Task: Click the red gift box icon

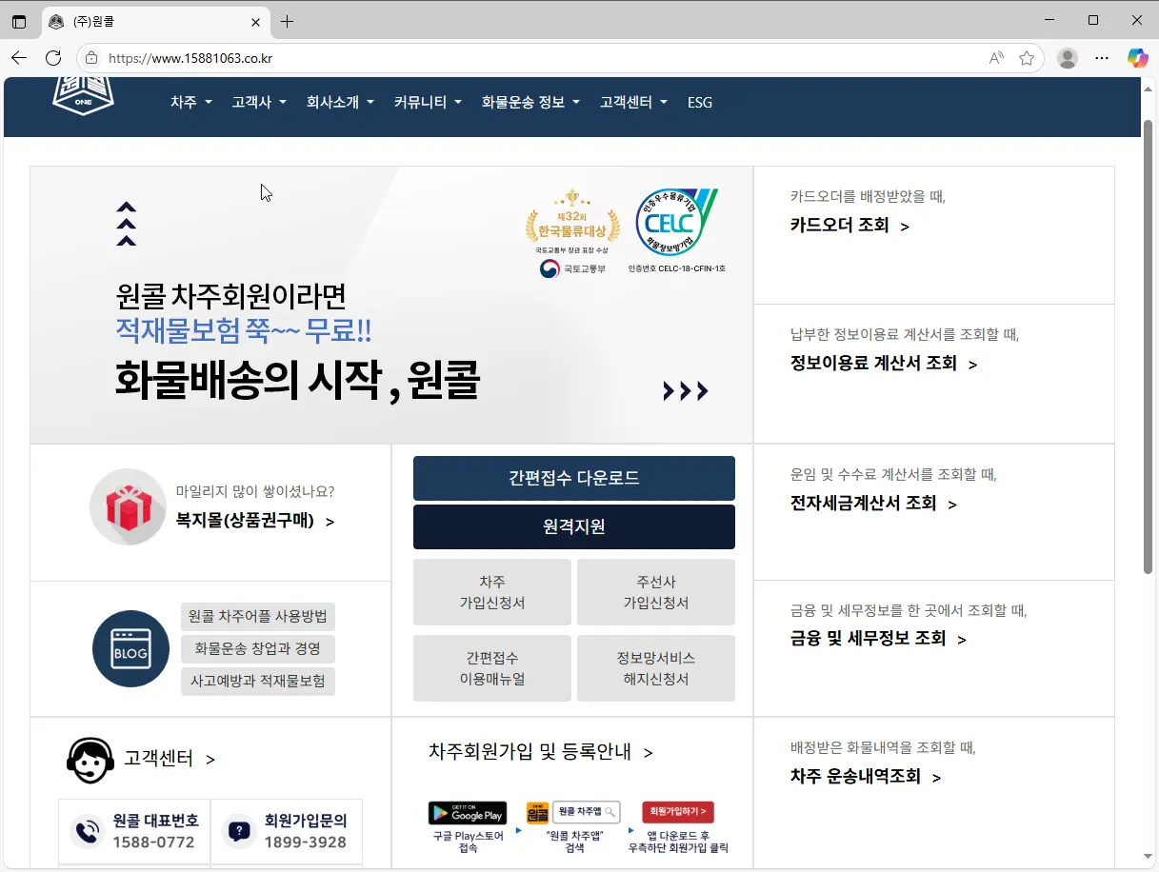Action: [129, 507]
